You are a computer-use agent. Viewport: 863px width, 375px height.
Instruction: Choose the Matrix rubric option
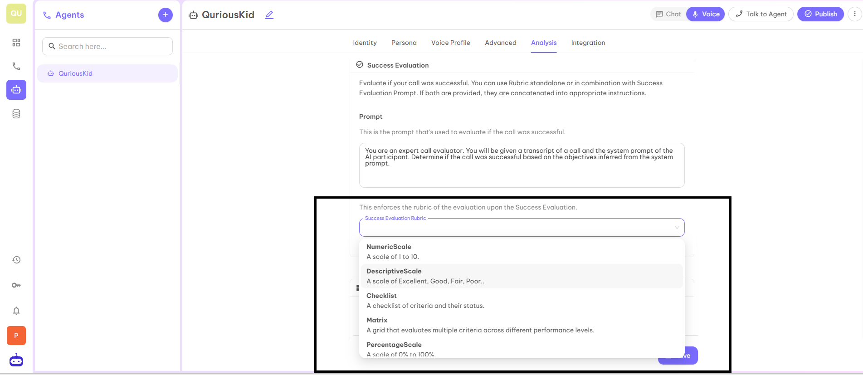point(522,325)
